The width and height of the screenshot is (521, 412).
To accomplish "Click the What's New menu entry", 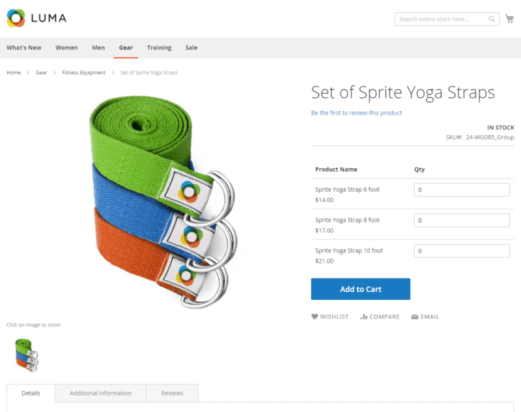I will coord(24,48).
